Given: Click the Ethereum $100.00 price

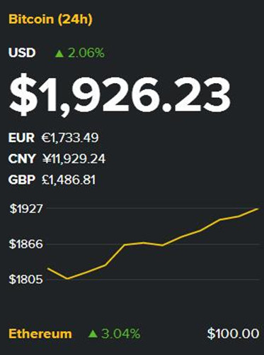Looking at the screenshot, I should [x=233, y=334].
